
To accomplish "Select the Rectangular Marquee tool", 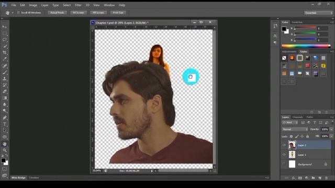I will click(5, 33).
